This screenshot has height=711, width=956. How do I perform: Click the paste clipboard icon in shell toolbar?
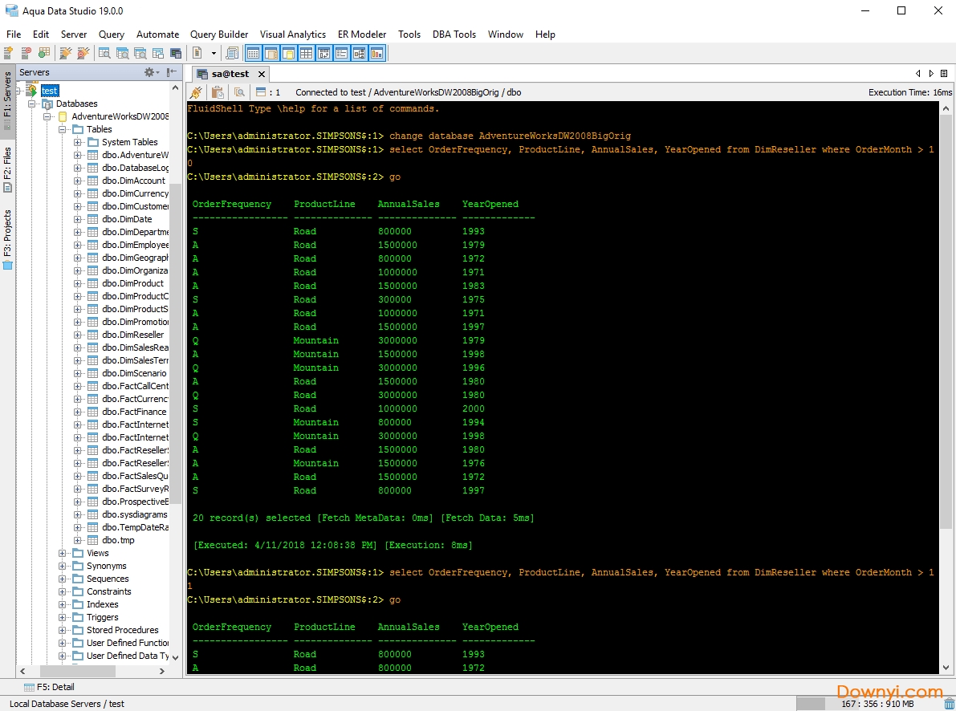217,92
